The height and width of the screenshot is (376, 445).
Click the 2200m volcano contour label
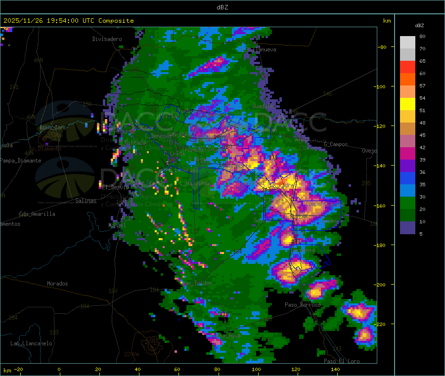click(x=132, y=354)
